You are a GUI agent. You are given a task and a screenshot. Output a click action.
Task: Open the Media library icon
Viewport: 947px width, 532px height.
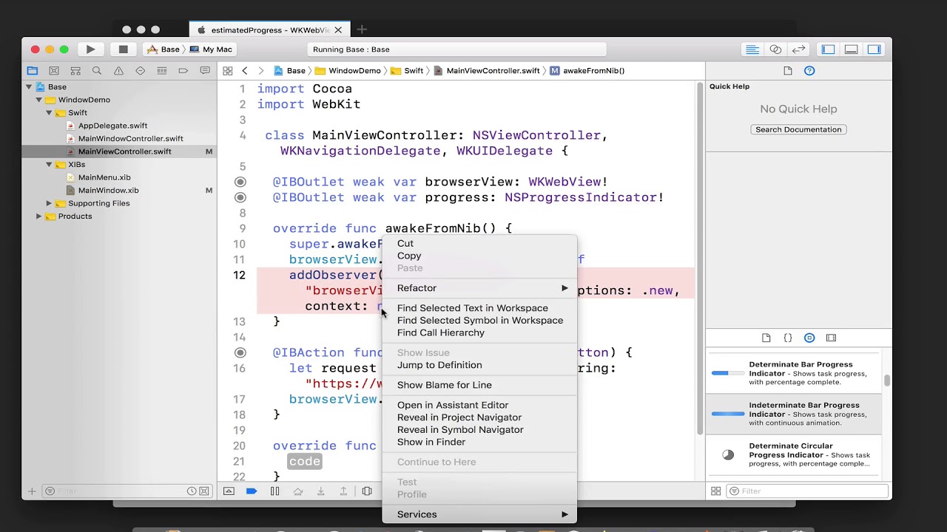831,338
